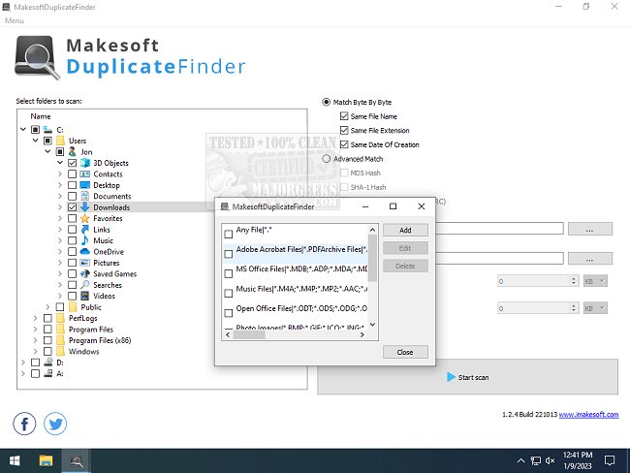The width and height of the screenshot is (630, 473).
Task: Click the D: drive icon
Action: click(47, 363)
